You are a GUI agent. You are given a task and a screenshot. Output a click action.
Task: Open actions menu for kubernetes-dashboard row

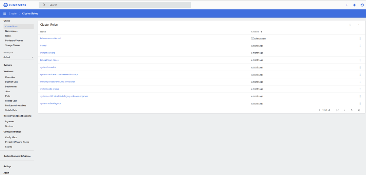pos(360,39)
